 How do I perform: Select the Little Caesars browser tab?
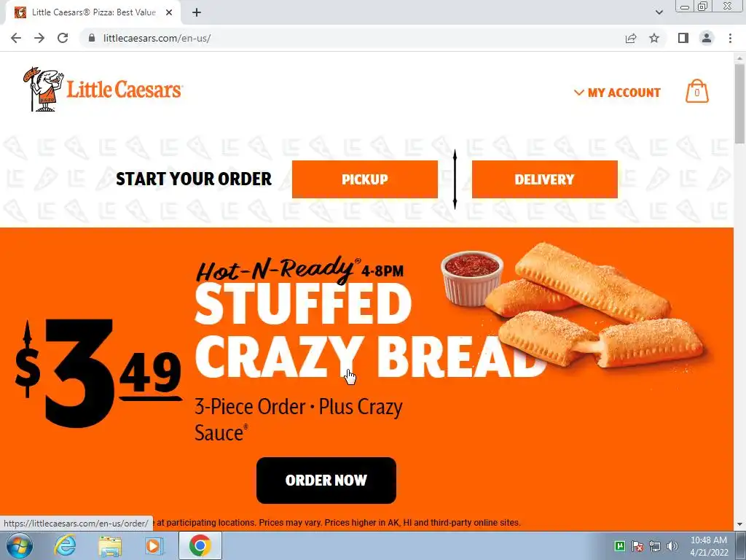pos(93,12)
